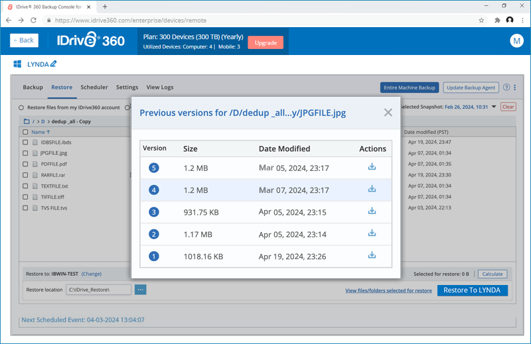The image size is (531, 344).
Task: Click version number 3 badge
Action: (154, 212)
